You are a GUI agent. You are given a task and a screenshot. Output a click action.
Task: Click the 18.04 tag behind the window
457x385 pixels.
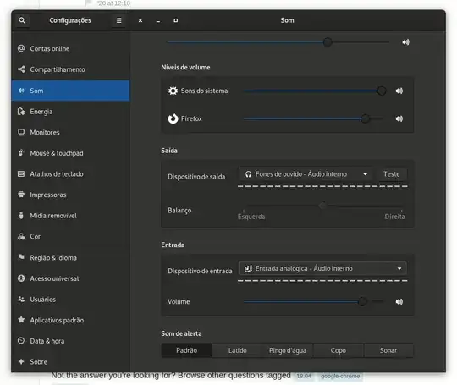click(304, 377)
